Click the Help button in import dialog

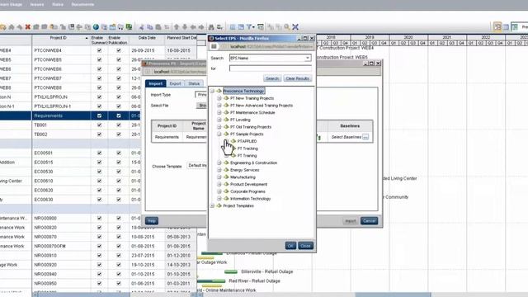pyautogui.click(x=152, y=221)
